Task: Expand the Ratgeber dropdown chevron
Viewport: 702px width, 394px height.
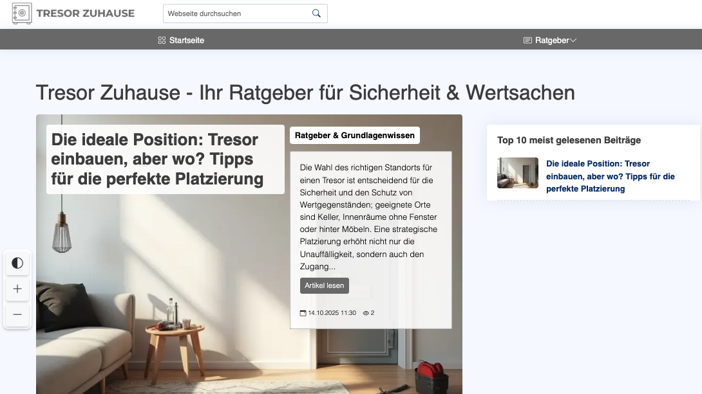Action: (x=573, y=40)
